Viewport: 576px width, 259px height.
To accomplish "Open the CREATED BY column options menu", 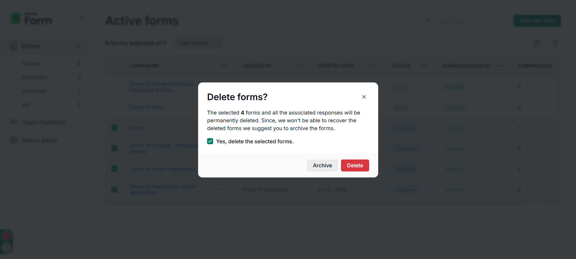I will [299, 66].
